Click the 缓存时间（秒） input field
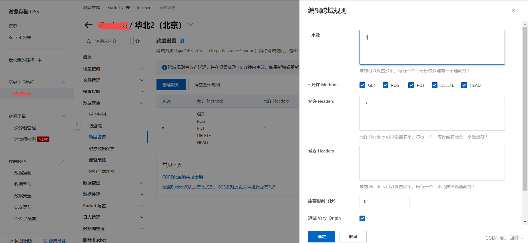Image resolution: width=528 pixels, height=243 pixels. pos(384,201)
